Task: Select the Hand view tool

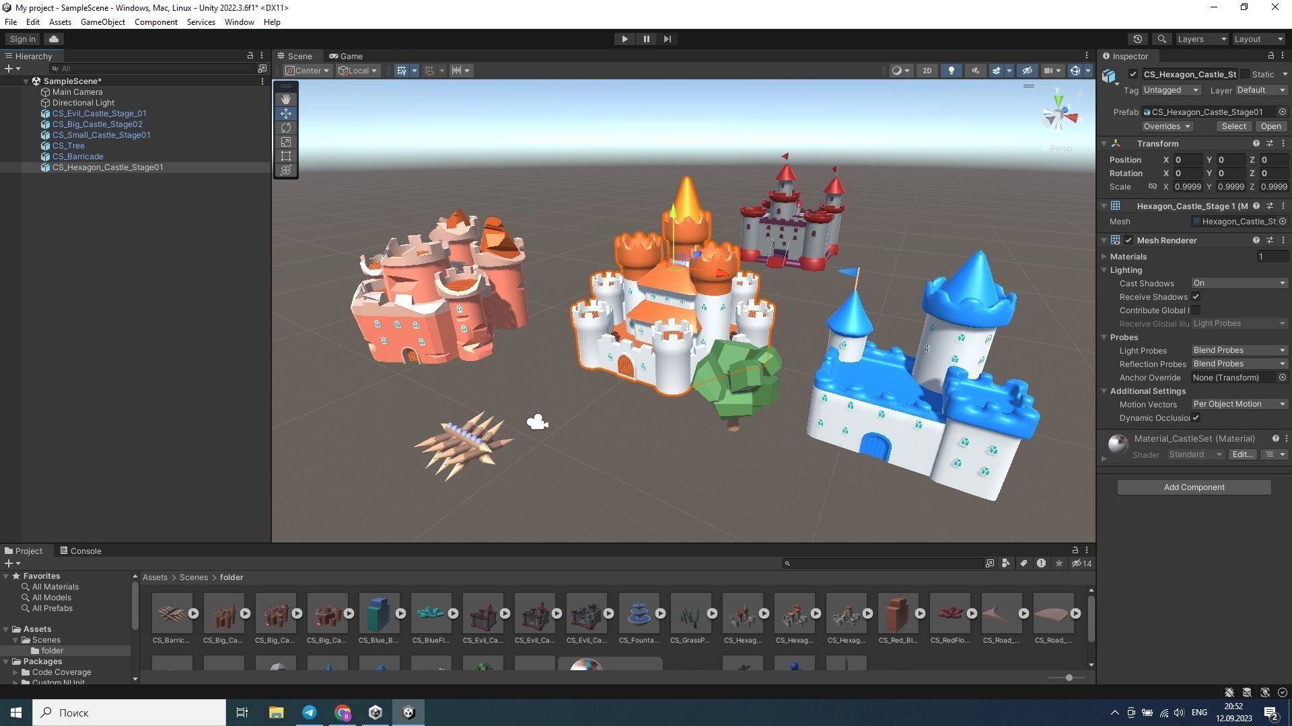Action: tap(286, 99)
